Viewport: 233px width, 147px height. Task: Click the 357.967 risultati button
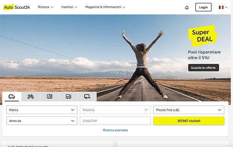189,121
